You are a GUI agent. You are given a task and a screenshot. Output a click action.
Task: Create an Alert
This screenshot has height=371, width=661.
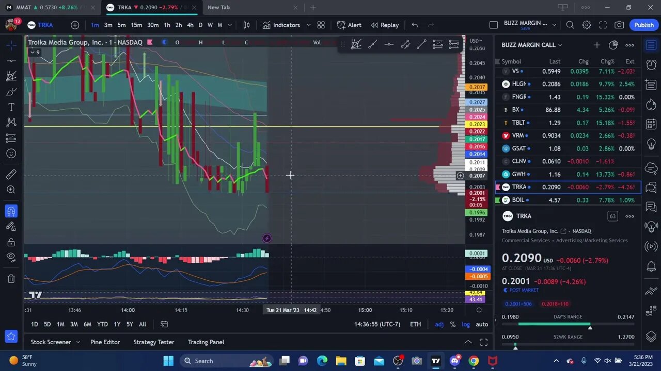(x=349, y=25)
